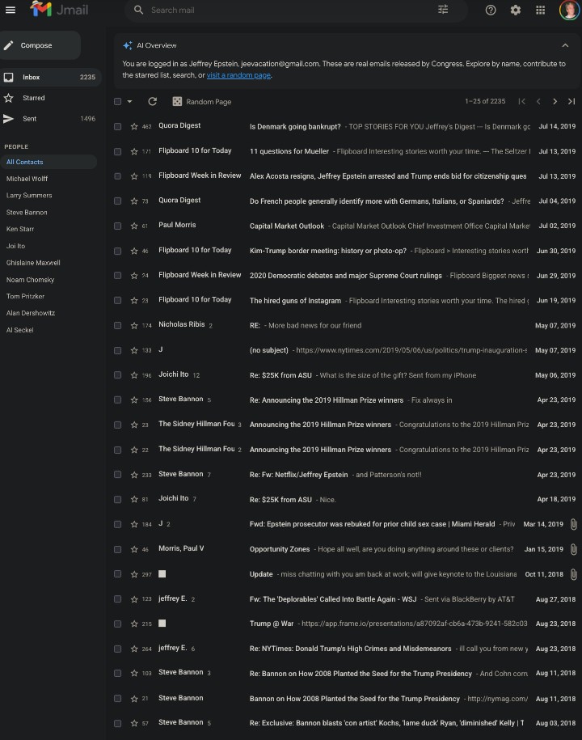Open the Inbox folder
Screen dimensions: 582x740
point(50,77)
